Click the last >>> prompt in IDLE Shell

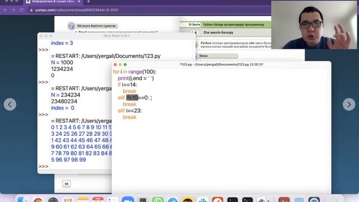pos(43,167)
